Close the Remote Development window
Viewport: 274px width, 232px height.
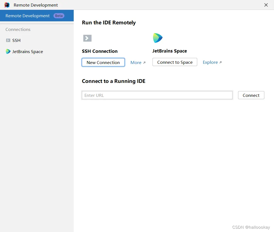[x=266, y=5]
